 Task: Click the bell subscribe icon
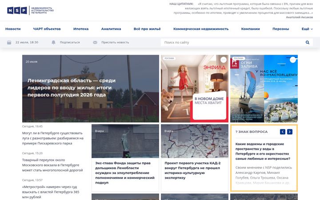coord(53,43)
